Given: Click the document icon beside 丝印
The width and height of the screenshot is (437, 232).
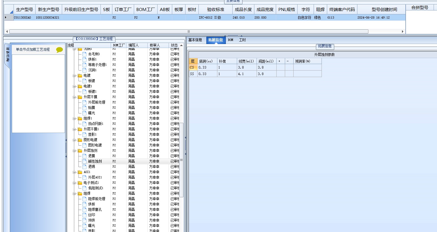Looking at the screenshot, I should point(84,215).
